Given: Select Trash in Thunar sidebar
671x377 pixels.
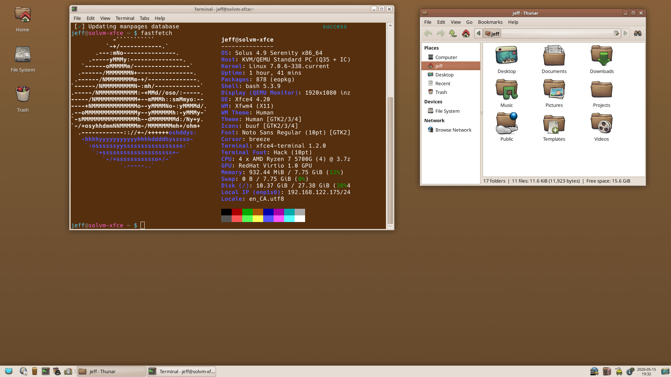Looking at the screenshot, I should point(451,92).
